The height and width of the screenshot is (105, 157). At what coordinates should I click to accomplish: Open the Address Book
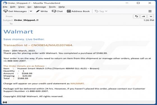point(78,11)
